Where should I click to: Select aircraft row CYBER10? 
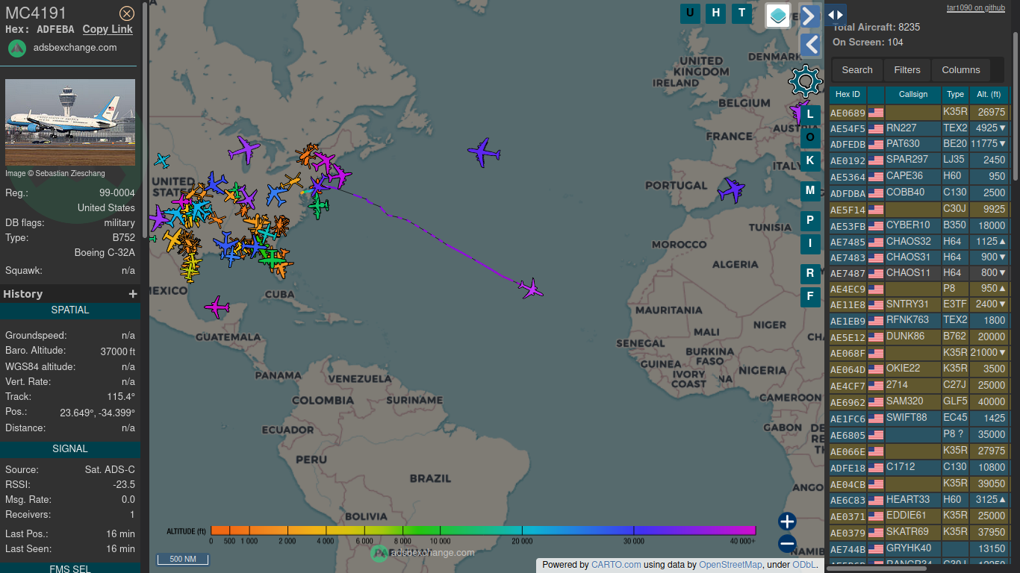click(x=919, y=226)
